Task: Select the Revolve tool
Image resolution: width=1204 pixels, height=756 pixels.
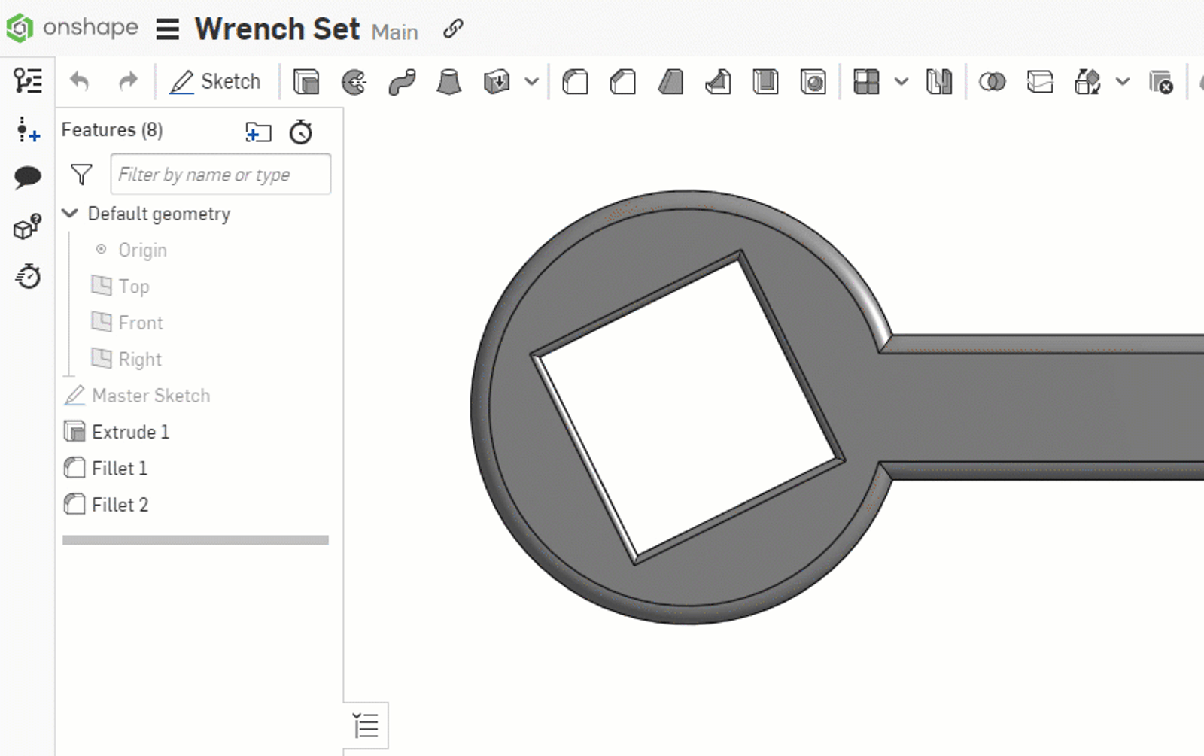Action: click(x=354, y=81)
